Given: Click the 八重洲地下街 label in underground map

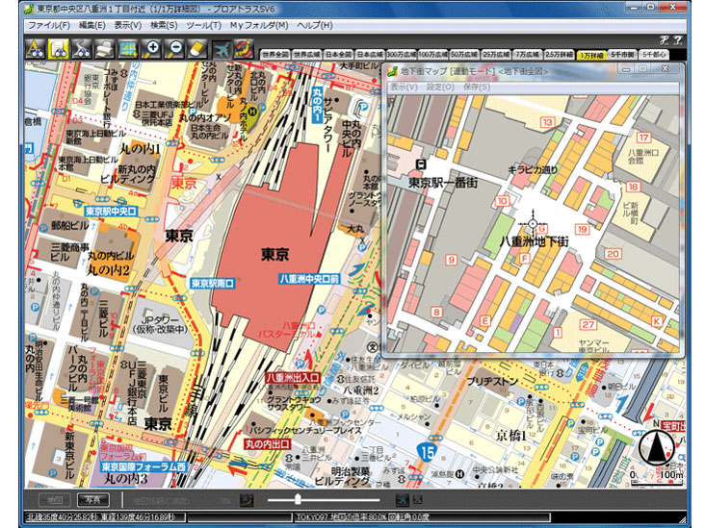Looking at the screenshot, I should (x=535, y=241).
